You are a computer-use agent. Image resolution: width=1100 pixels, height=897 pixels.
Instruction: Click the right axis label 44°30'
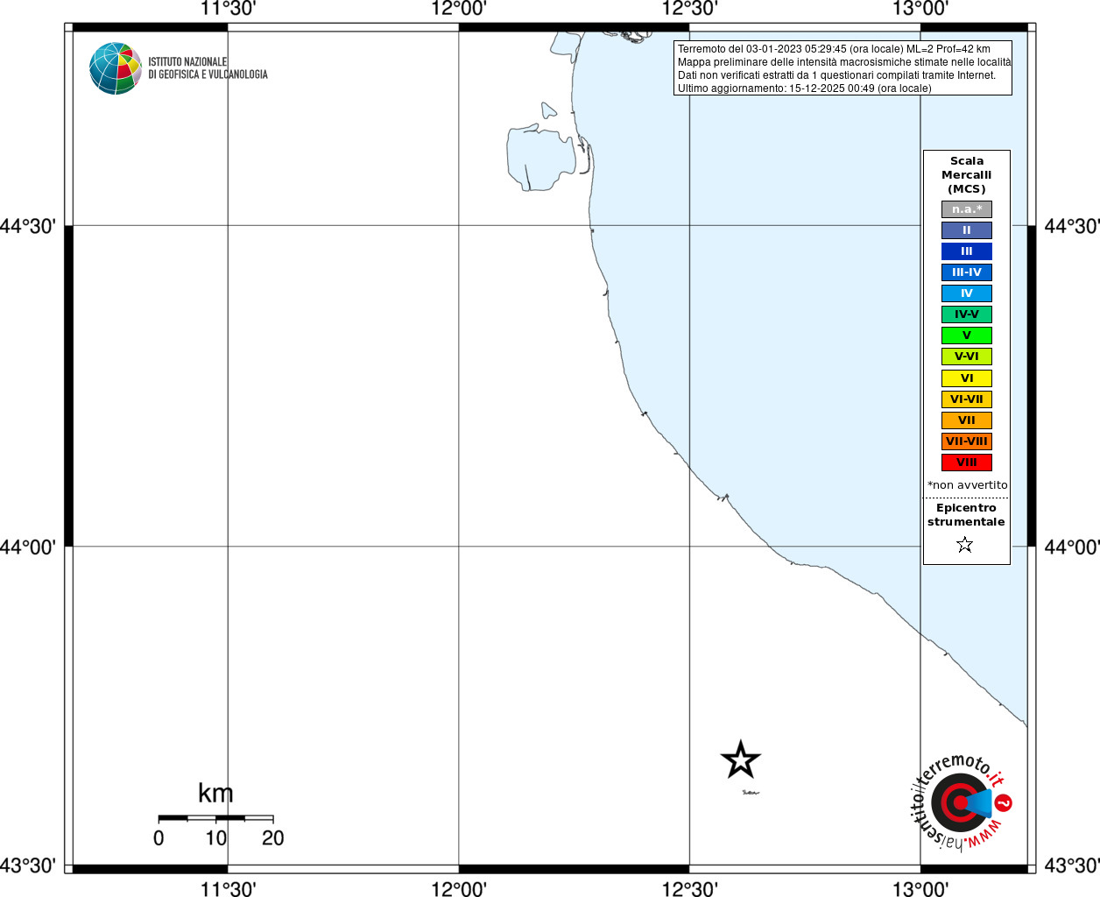[x=1072, y=226]
